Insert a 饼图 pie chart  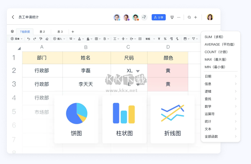[77, 119]
